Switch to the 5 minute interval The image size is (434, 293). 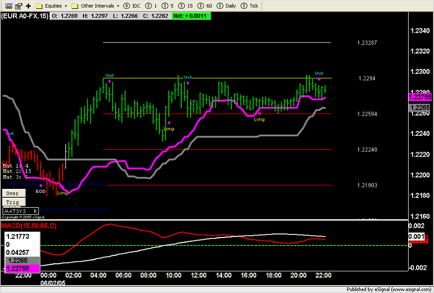(168, 5)
